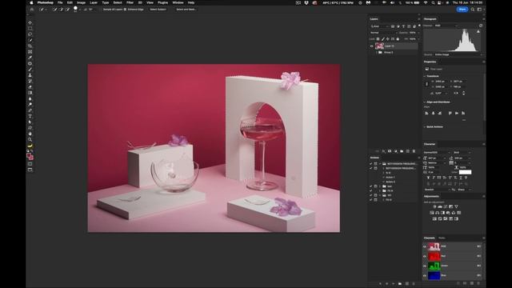
Task: Select the Crop tool
Action: [30, 46]
